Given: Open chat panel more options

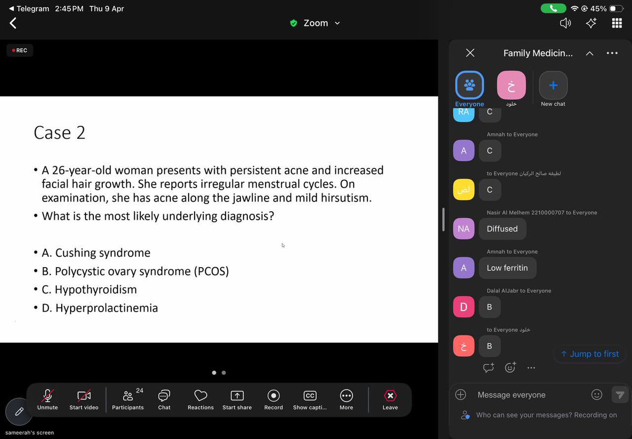Looking at the screenshot, I should click(x=612, y=53).
